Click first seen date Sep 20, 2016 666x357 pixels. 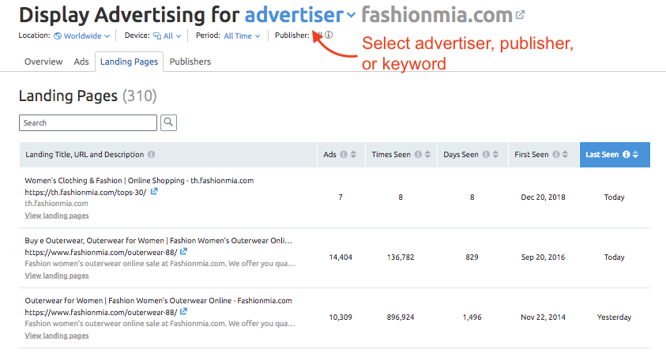pos(544,257)
